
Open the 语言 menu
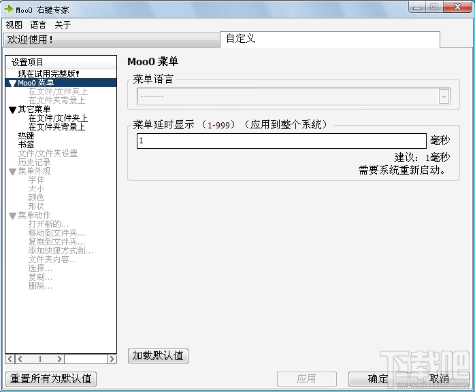38,25
